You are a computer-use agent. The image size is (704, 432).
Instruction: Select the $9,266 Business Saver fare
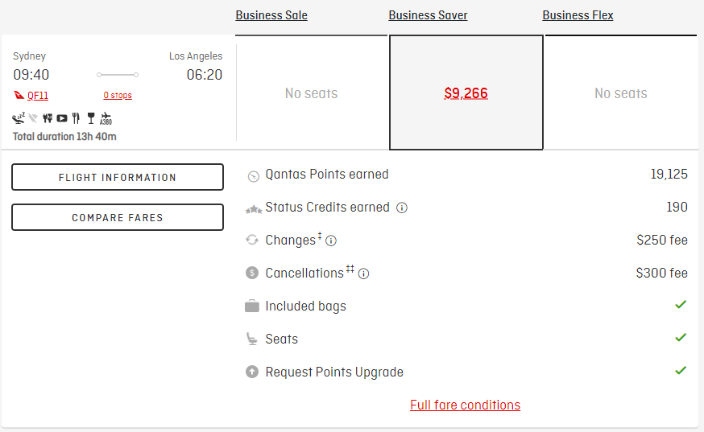(x=466, y=93)
